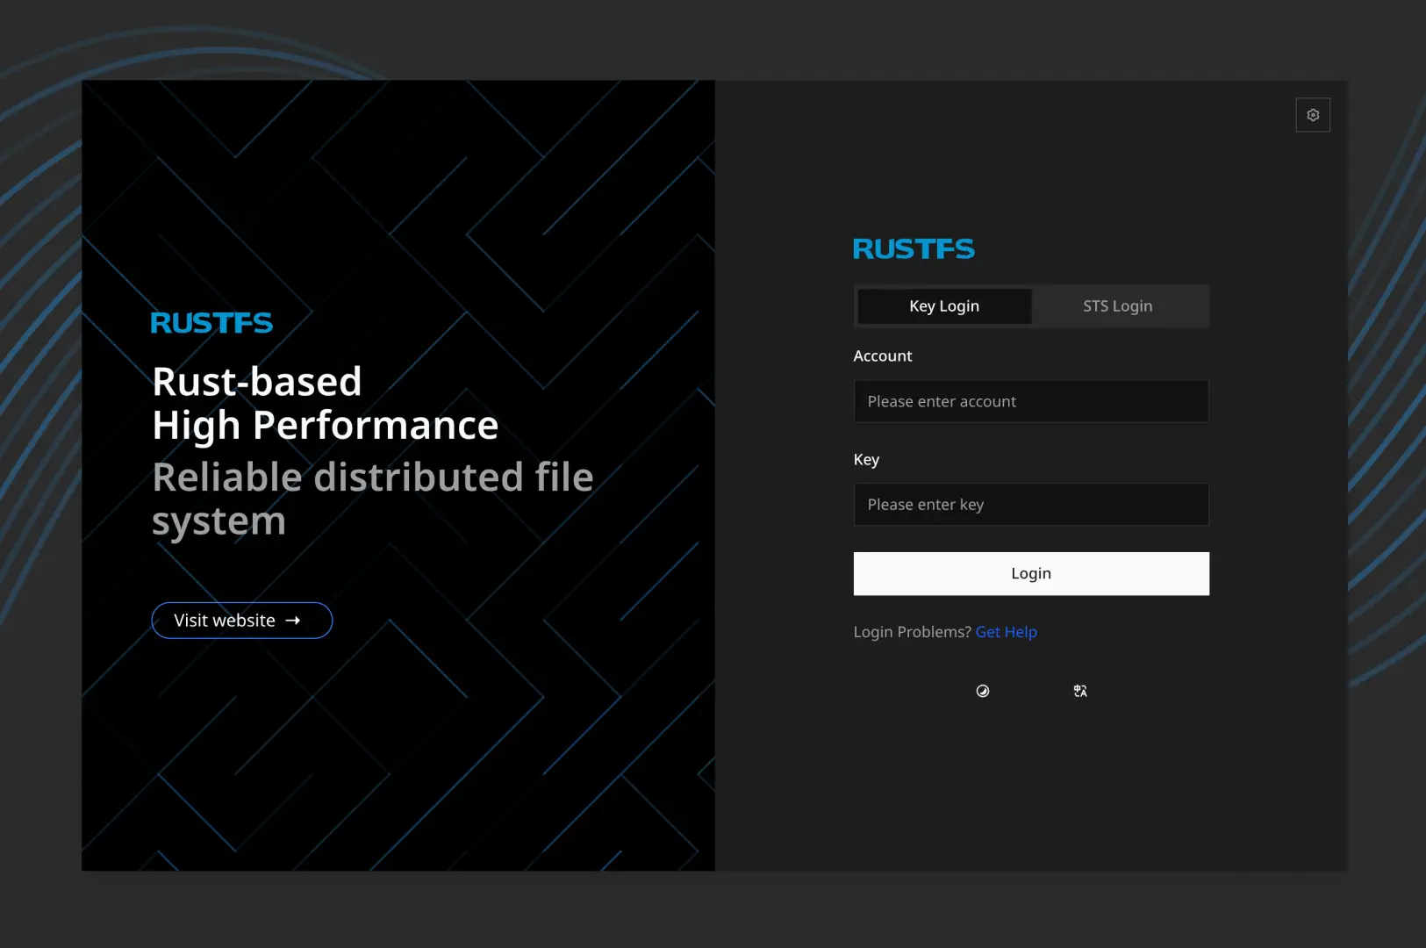Focus the Please enter account field
Viewport: 1426px width, 948px height.
tap(1031, 401)
